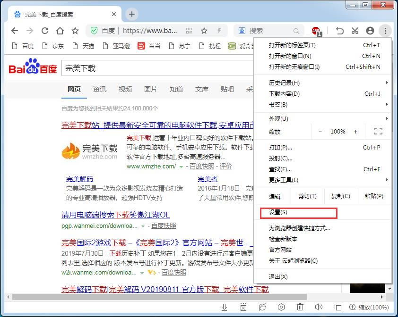This screenshot has width=398, height=317.
Task: Click the horizontal scrollbar at page bottom
Action: coord(159,297)
